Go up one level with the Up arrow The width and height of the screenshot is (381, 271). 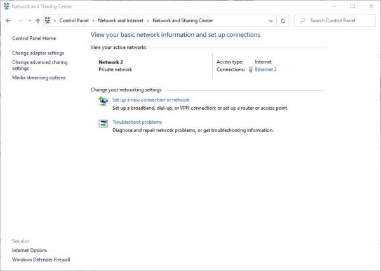(38, 21)
